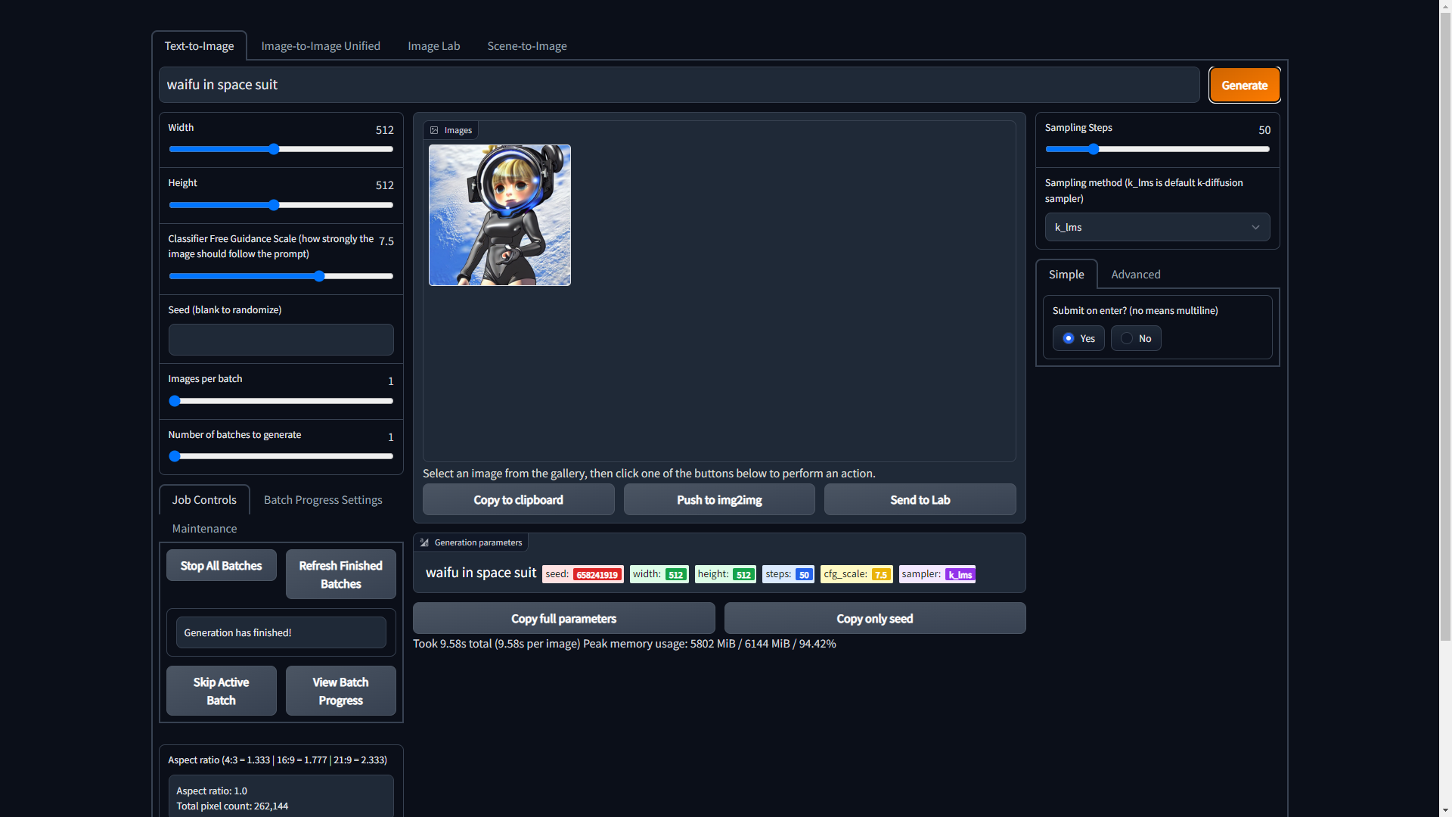Select the generated space suit image thumbnail
This screenshot has height=817, width=1452.
(x=499, y=216)
